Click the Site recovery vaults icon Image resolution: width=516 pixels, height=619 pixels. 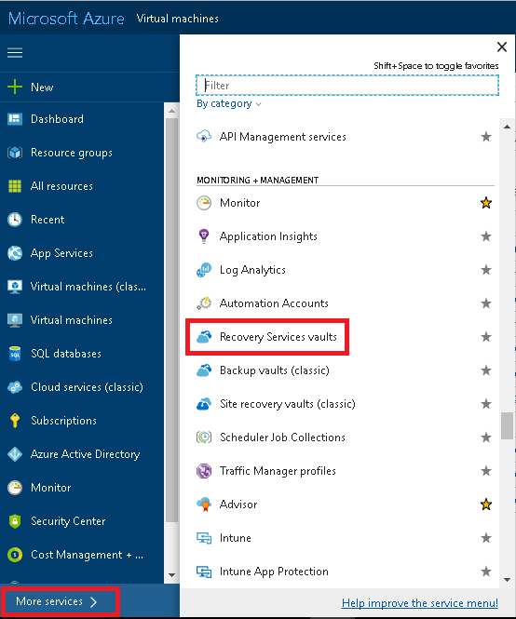click(x=204, y=404)
